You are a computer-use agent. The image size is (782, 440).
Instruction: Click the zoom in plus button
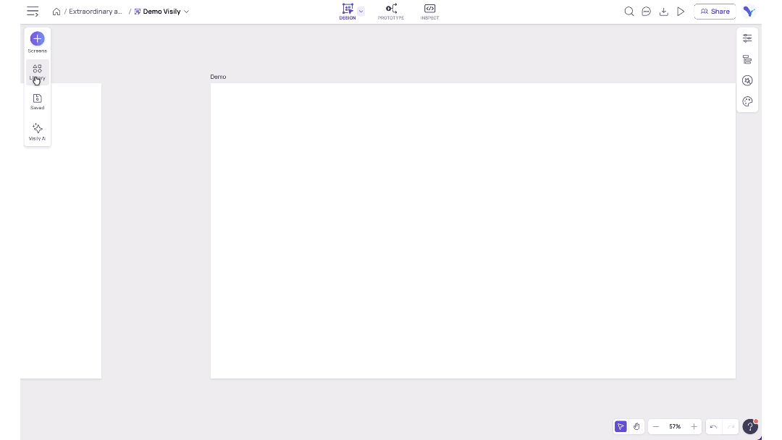(x=694, y=427)
